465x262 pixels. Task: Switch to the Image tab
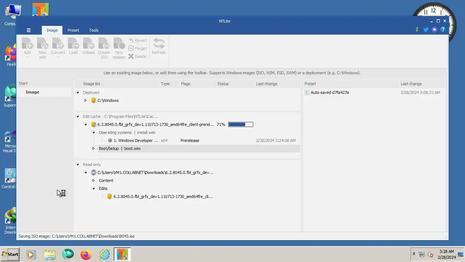52,30
